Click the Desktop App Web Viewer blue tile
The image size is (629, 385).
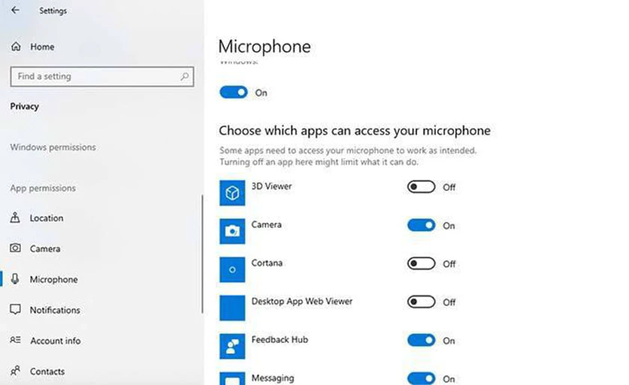[x=232, y=308]
